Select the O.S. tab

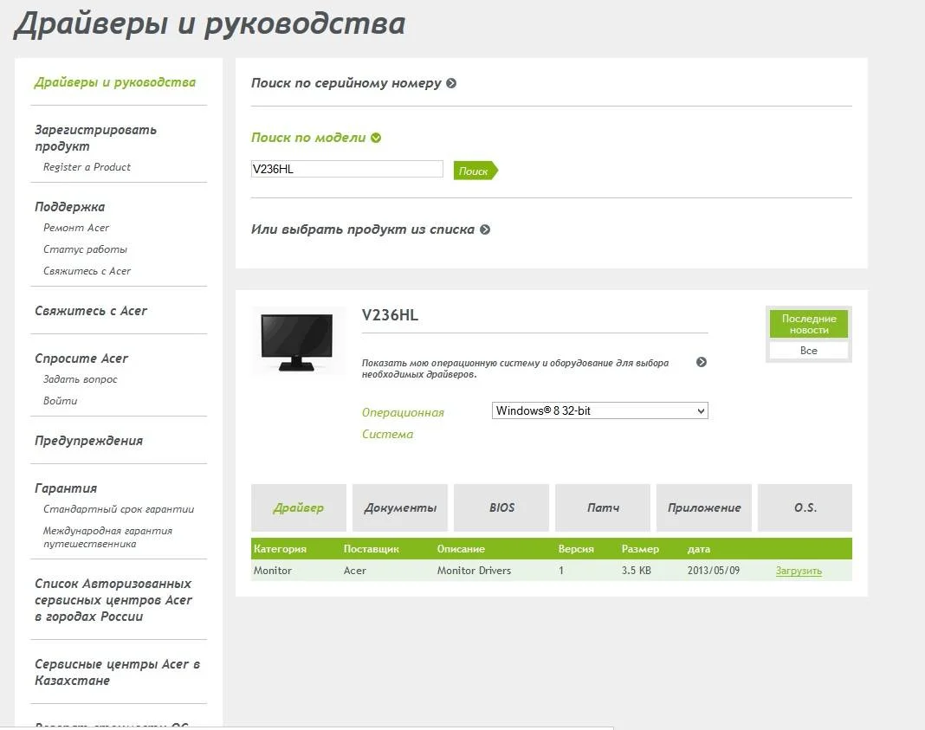805,507
